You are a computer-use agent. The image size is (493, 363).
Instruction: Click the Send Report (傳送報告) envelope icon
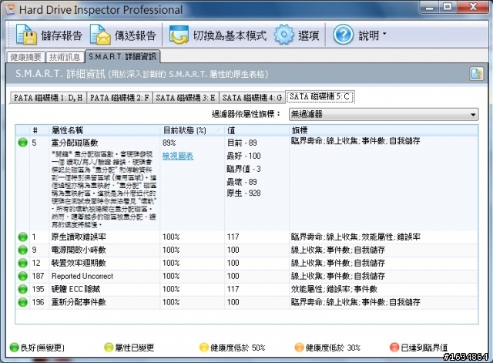click(x=100, y=35)
